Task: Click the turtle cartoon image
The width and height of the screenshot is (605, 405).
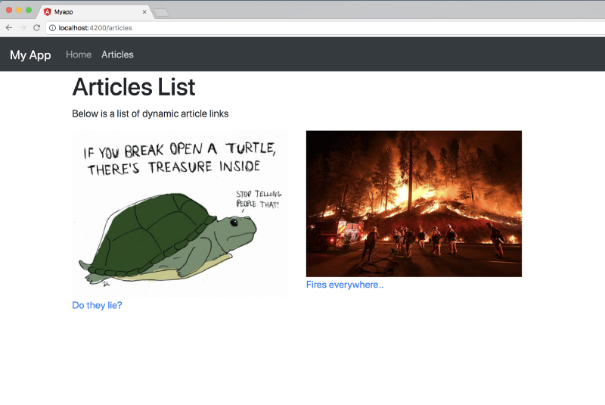Action: click(180, 213)
